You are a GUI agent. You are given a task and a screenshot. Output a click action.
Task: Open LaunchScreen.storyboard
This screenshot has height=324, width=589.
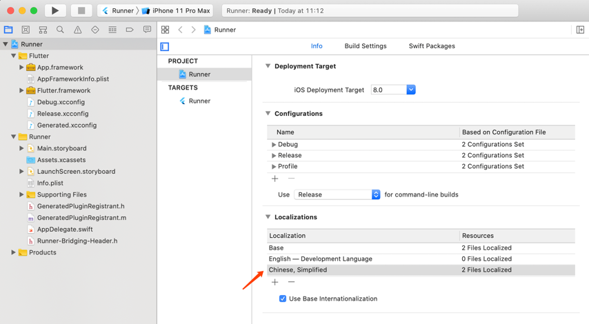(76, 172)
